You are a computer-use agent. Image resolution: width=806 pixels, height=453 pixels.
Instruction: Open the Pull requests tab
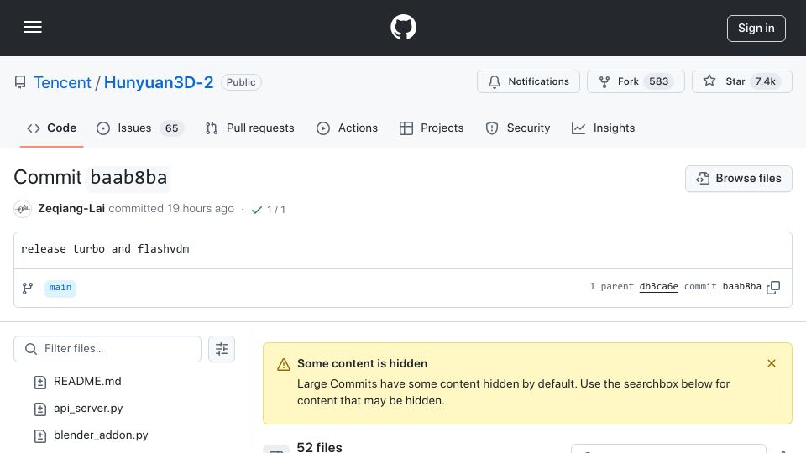[x=250, y=128]
